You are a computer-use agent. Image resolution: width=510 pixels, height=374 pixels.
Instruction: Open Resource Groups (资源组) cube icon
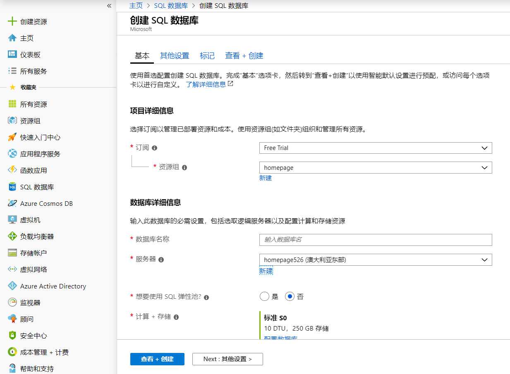point(12,121)
